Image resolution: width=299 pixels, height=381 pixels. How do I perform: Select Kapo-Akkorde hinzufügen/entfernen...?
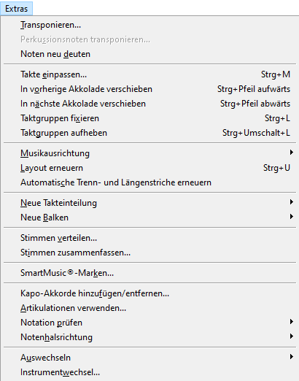click(x=149, y=293)
